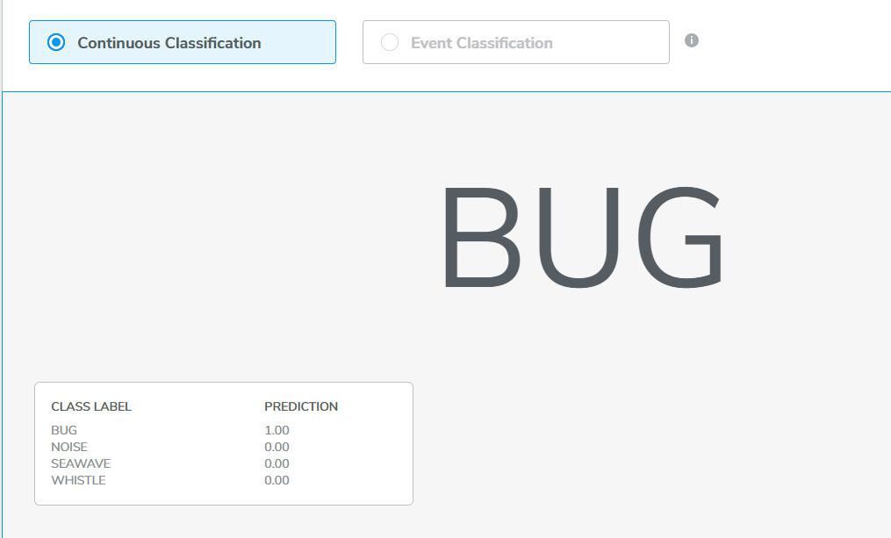Click the 0.00 prediction value for SEAWAVE

(x=277, y=463)
